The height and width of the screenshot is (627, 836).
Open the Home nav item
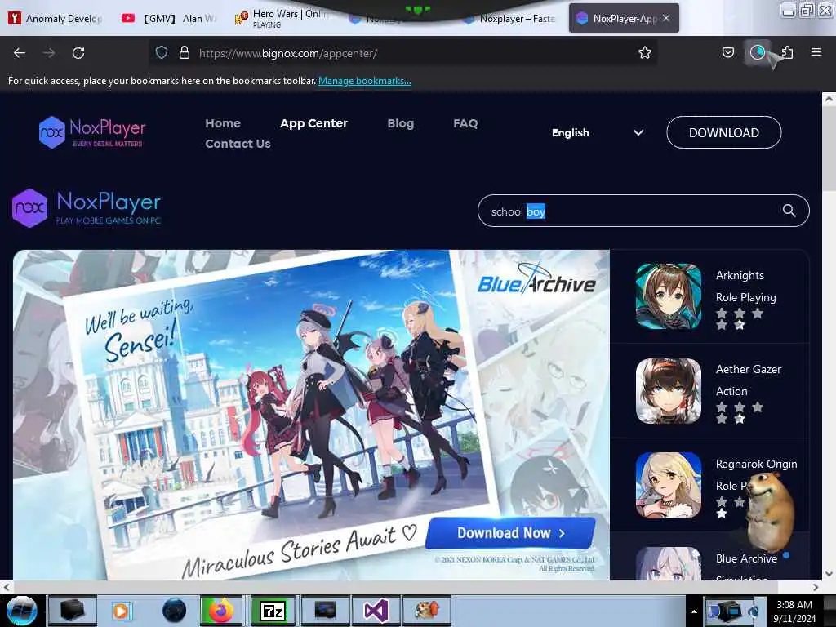coord(223,123)
